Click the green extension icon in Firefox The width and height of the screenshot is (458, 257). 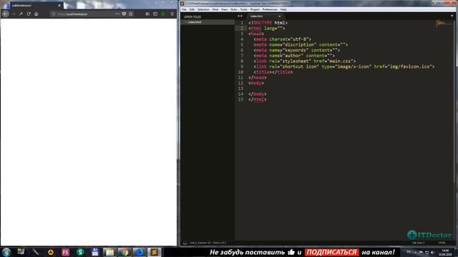tap(163, 14)
